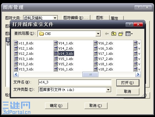Click the file icon of v18_2.idx

[x=96, y=69]
